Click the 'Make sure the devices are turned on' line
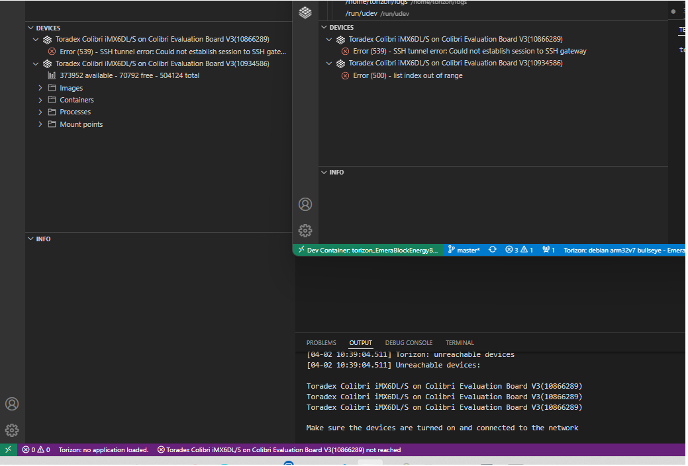This screenshot has height=466, width=688. click(x=442, y=428)
